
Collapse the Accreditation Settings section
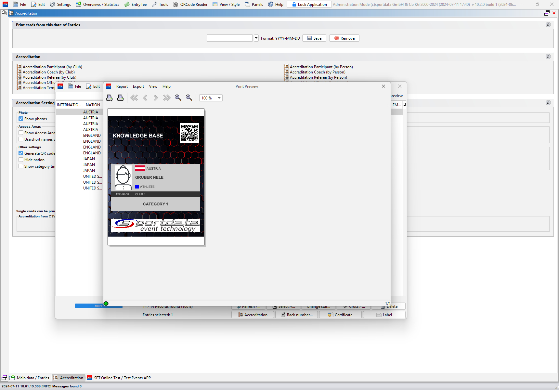tap(548, 103)
